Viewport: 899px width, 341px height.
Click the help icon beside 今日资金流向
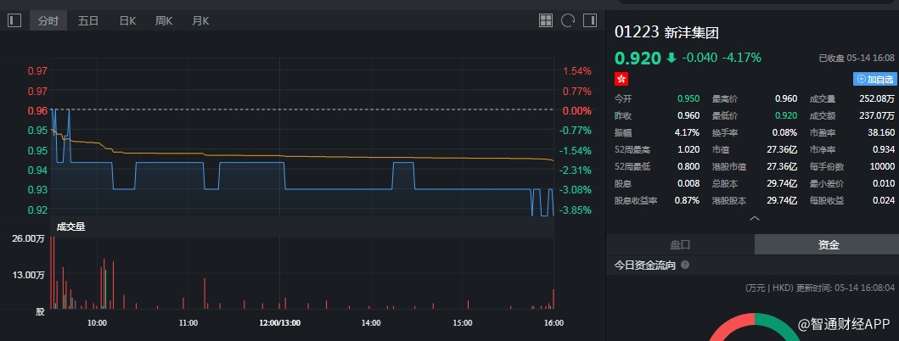point(685,266)
